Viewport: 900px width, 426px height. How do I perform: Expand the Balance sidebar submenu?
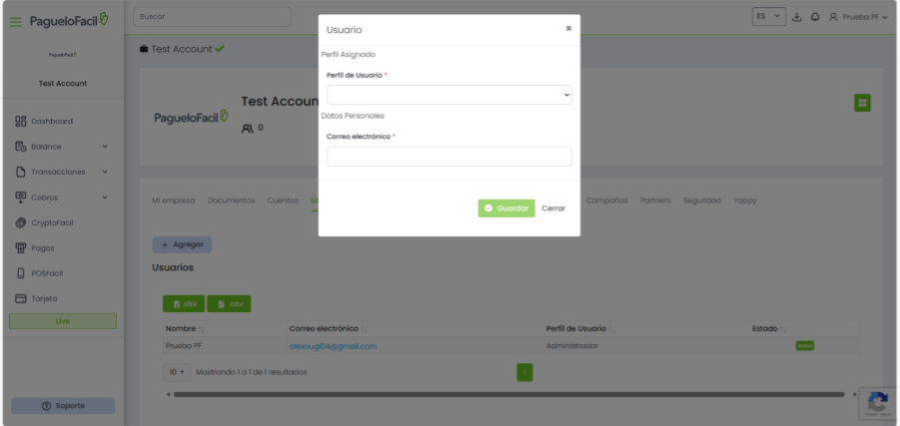pos(104,147)
